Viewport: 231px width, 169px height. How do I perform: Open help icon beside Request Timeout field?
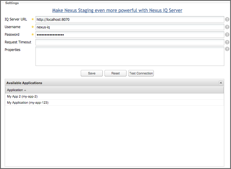227,42
